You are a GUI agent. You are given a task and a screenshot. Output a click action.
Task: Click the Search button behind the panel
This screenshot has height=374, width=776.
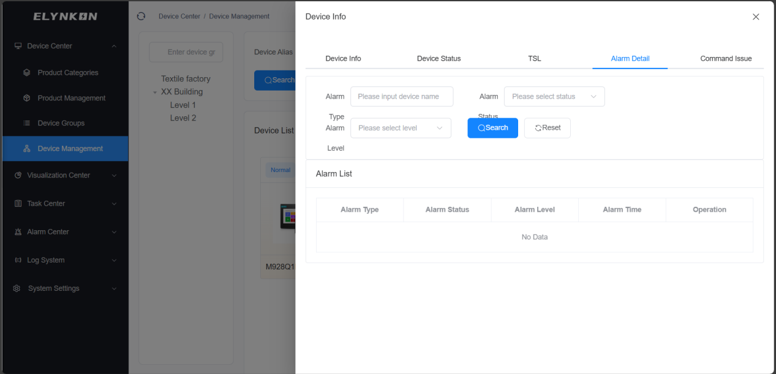pyautogui.click(x=275, y=80)
